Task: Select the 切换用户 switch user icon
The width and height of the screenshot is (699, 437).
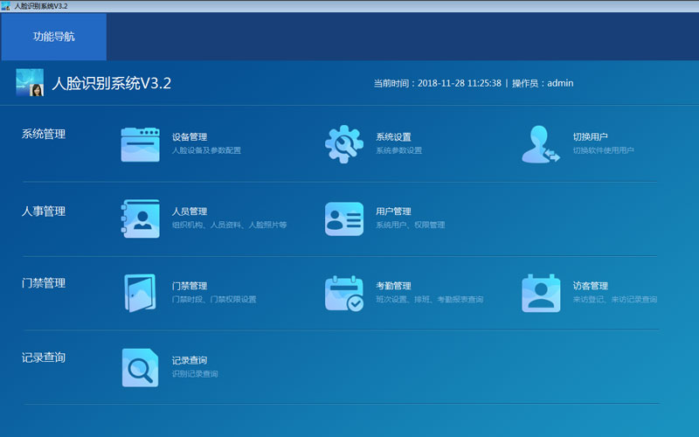Action: (x=540, y=144)
